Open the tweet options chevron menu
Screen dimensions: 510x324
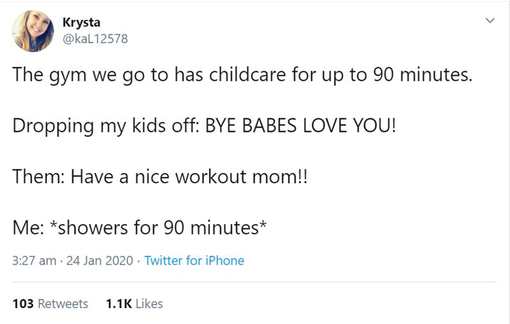[x=489, y=22]
